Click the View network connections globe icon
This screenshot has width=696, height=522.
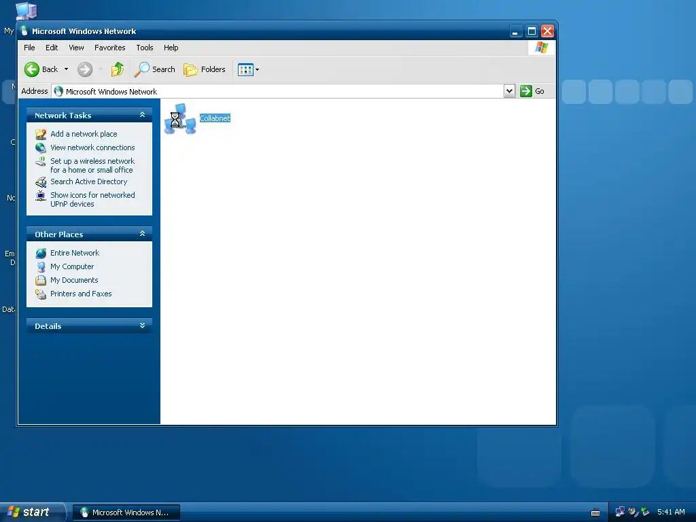pos(41,147)
